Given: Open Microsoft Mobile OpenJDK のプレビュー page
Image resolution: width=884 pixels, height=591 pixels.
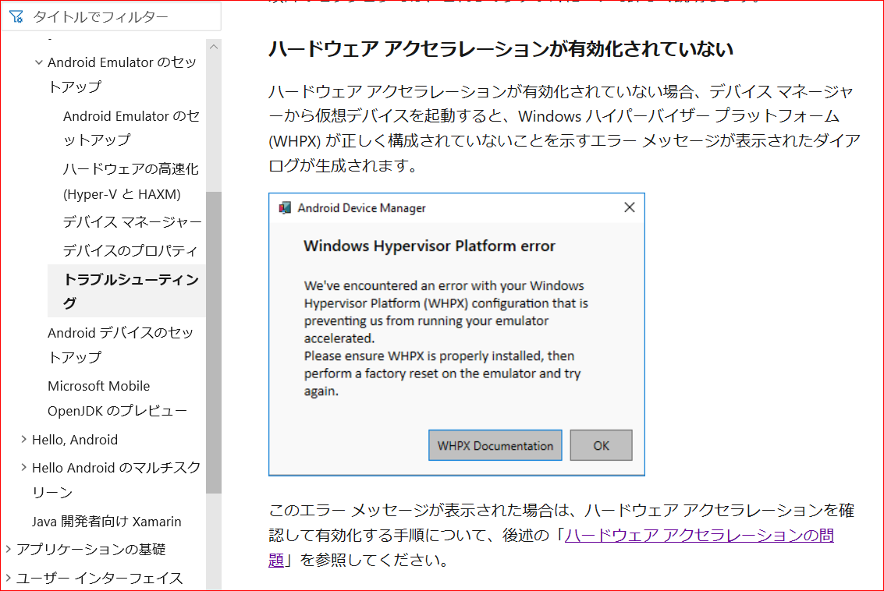Looking at the screenshot, I should (117, 398).
